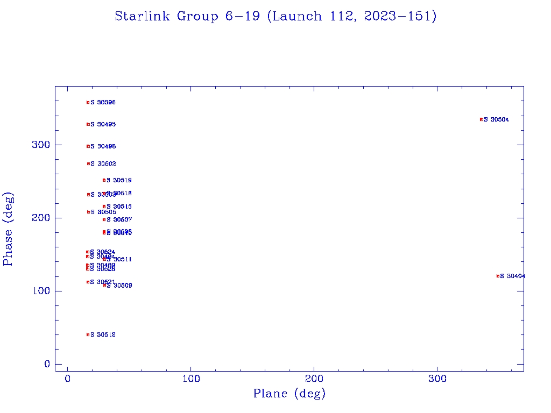This screenshot has height=413, width=551.
Task: Click the 'Phase (deg)' y-axis title
Action: point(8,229)
